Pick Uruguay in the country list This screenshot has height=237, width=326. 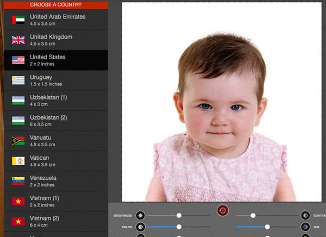(x=56, y=80)
